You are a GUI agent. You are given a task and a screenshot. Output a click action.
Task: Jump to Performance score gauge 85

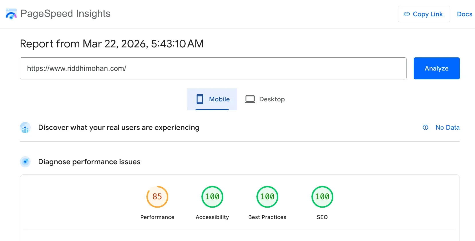pyautogui.click(x=157, y=197)
